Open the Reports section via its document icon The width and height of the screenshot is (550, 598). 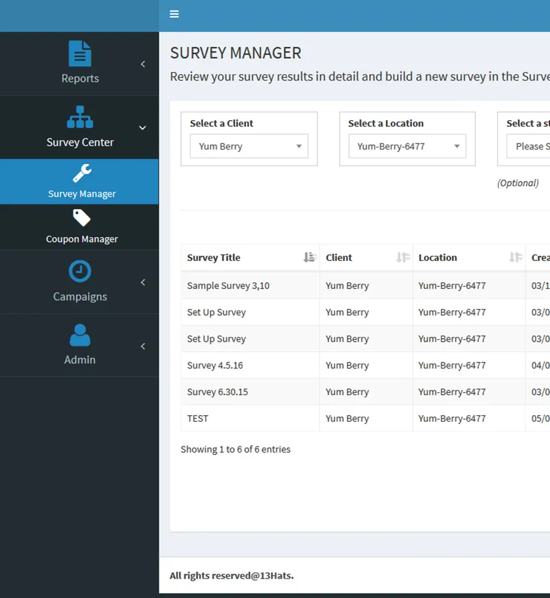point(79,53)
